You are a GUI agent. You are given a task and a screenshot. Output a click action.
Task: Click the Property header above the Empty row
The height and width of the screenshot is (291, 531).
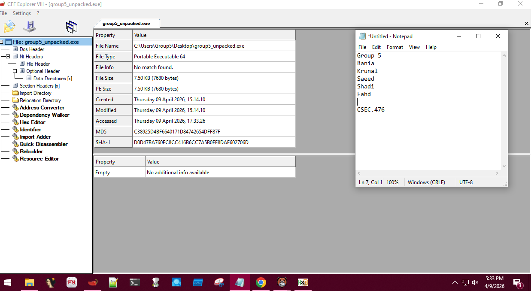tap(120, 162)
